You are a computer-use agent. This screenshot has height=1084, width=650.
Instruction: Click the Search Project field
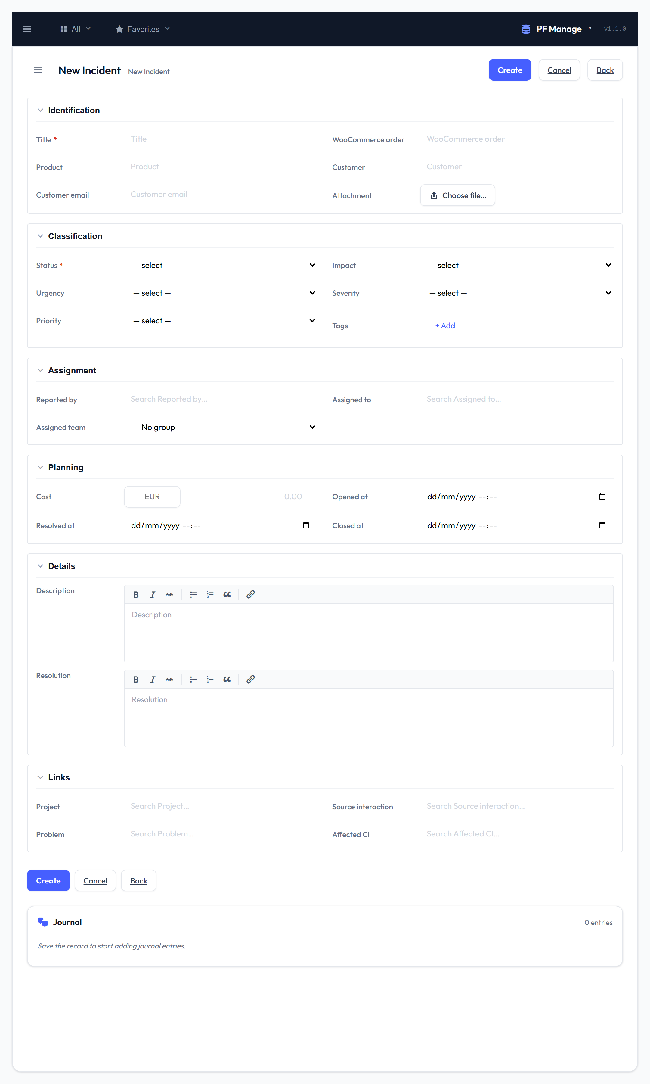[221, 806]
